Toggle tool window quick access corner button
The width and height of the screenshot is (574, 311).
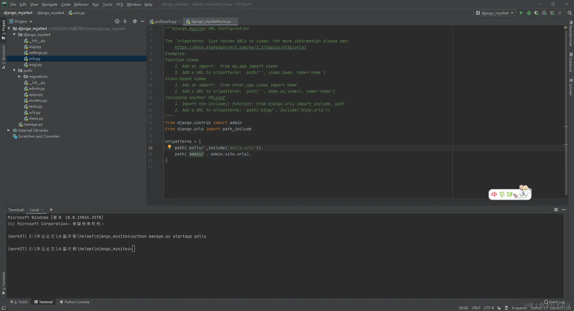(3, 308)
